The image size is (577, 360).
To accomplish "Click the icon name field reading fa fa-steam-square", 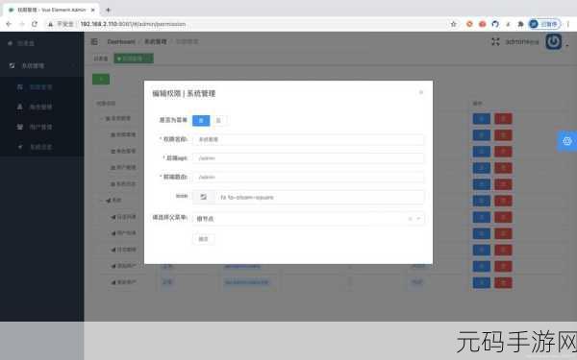I will [319, 197].
